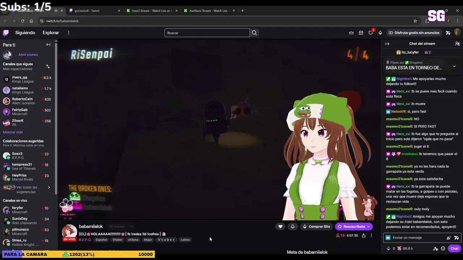463x260 pixels.
Task: Open the Resuscríbete dropdown button
Action: coord(354,226)
